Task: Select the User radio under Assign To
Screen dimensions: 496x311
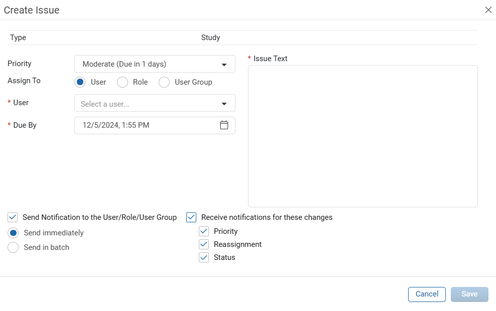Action: point(80,82)
